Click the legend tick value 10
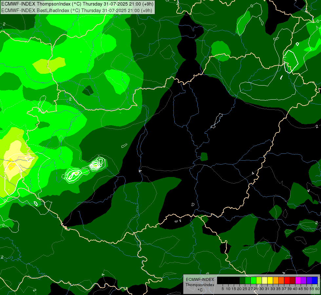The width and height of the screenshot is (321, 295). coord(228,289)
